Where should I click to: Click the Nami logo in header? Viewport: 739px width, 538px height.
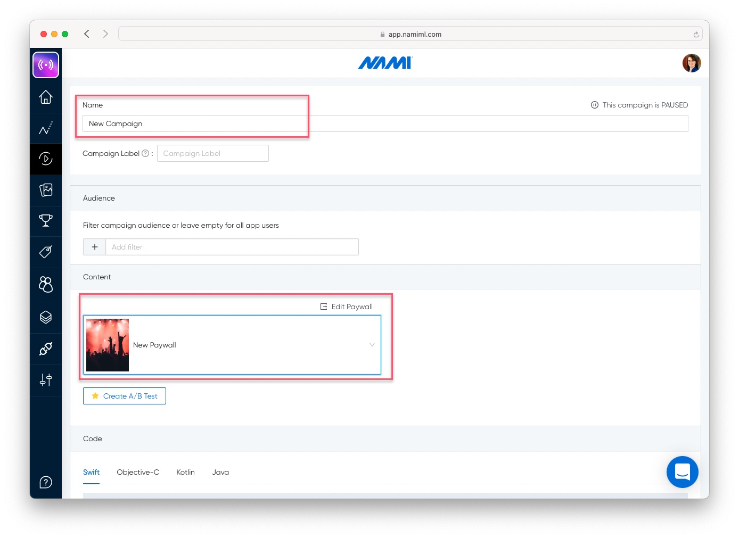[385, 63]
